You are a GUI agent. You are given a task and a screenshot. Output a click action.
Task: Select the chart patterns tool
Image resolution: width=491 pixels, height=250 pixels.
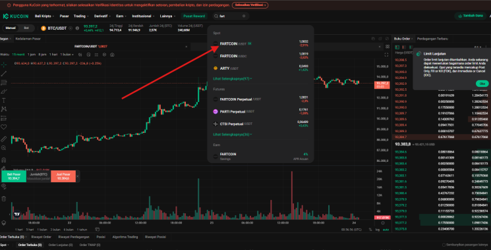4,109
